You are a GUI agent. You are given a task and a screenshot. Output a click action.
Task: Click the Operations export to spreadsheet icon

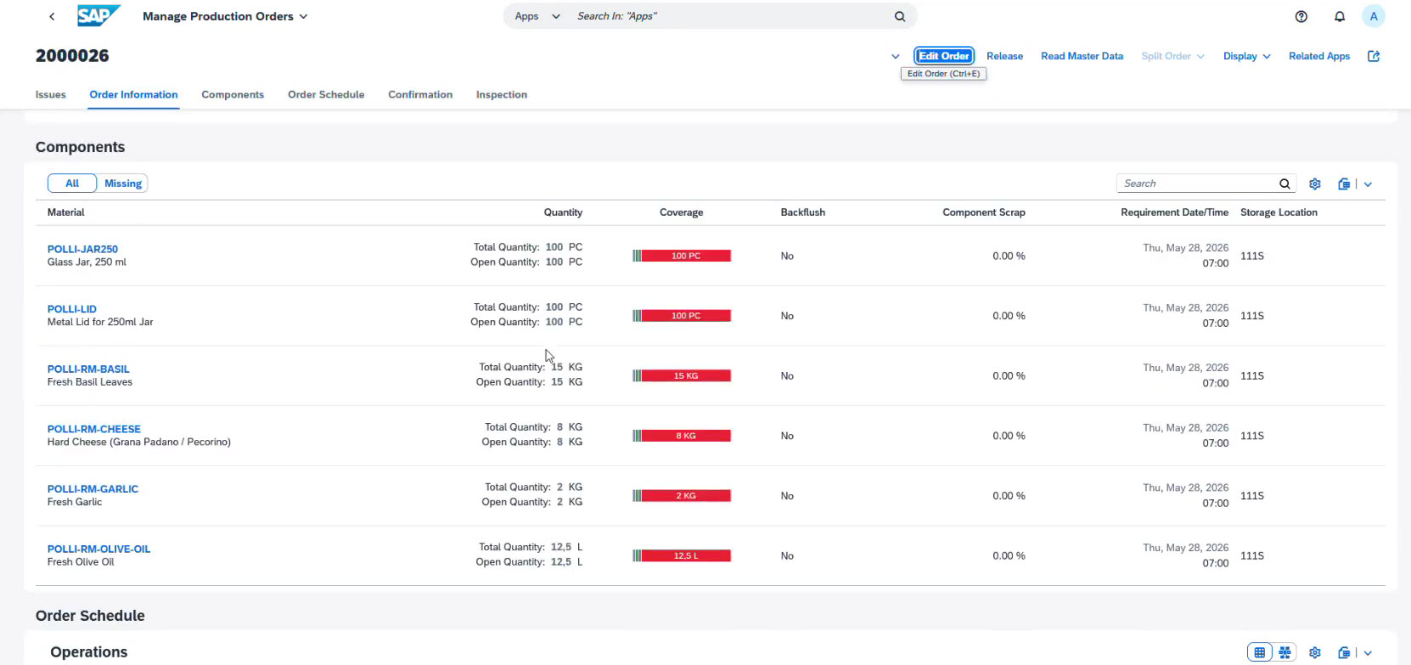pyautogui.click(x=1344, y=652)
